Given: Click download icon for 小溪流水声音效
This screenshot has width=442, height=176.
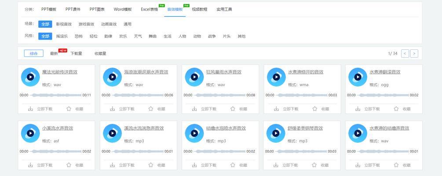Looking at the screenshot, I should point(30,165).
